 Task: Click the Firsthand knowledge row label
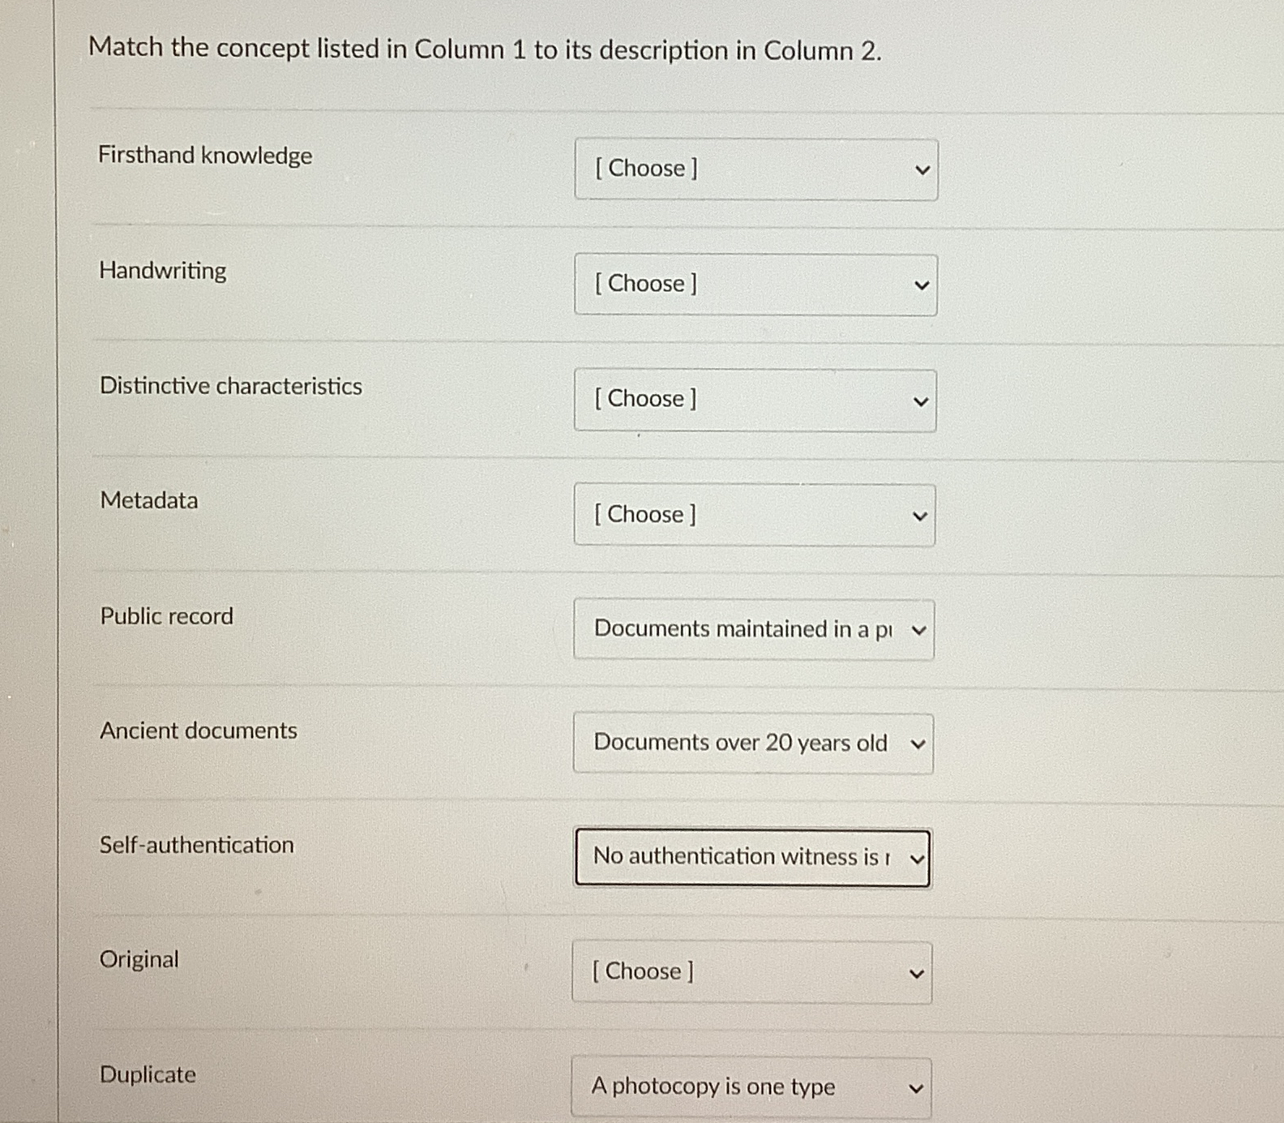pyautogui.click(x=206, y=155)
